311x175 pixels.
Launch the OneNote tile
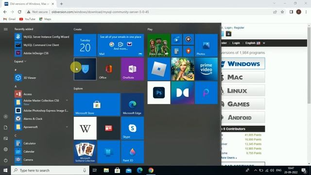tap(132, 69)
